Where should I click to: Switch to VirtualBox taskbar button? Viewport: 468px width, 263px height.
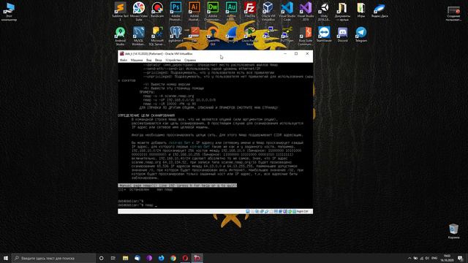(x=197, y=258)
